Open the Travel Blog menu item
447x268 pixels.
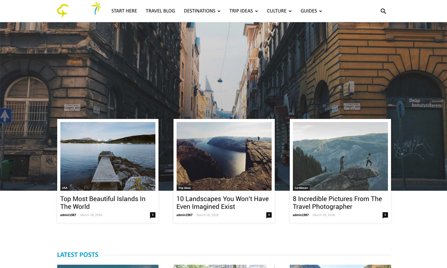pos(160,11)
